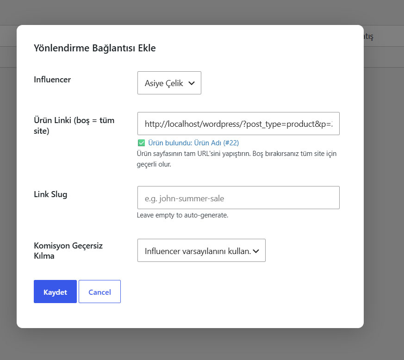The height and width of the screenshot is (360, 404).
Task: Expand the Komisyon Geçersiz Kılma dropdown
Action: (201, 250)
